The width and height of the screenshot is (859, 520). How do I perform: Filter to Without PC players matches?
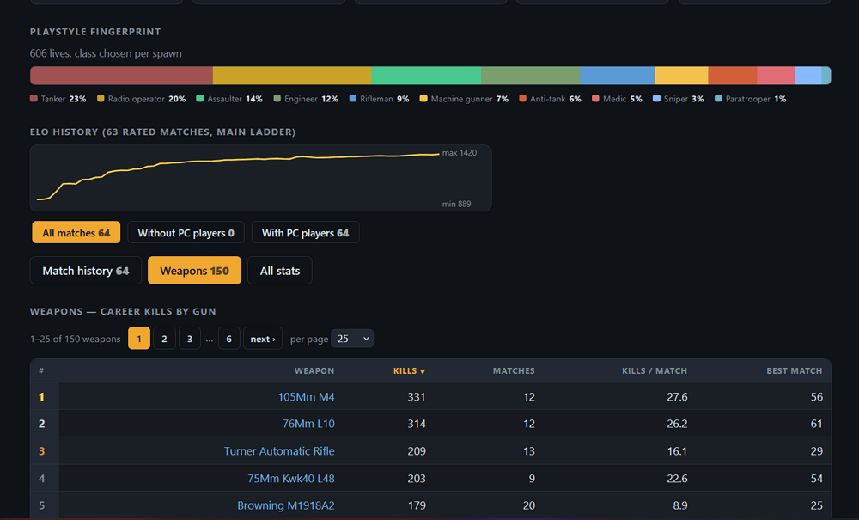[x=186, y=232]
